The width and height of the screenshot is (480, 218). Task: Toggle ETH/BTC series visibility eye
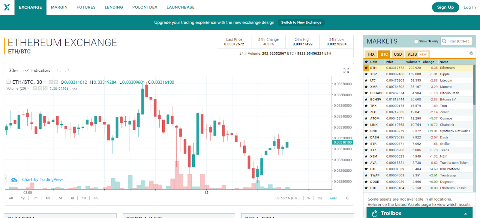[51, 82]
